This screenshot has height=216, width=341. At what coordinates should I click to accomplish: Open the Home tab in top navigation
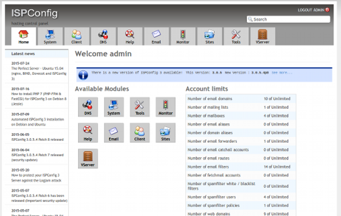(23, 36)
